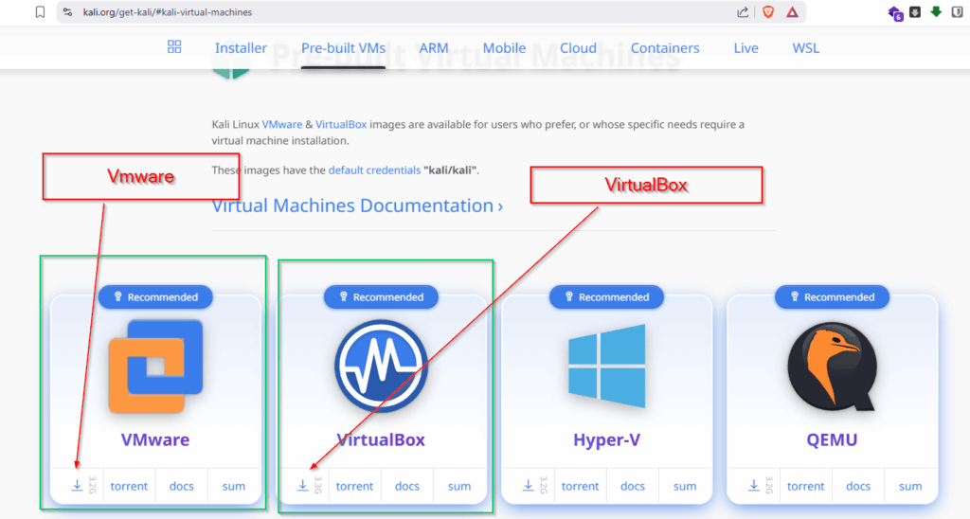Click the VMware logo image
The width and height of the screenshot is (970, 519).
155,367
